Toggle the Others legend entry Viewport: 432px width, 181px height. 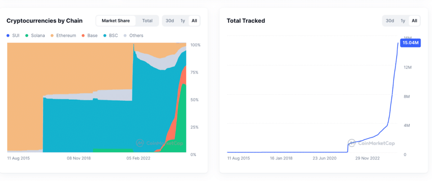pyautogui.click(x=133, y=35)
